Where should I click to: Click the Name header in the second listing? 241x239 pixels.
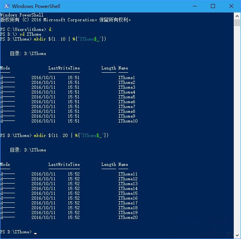tap(123, 165)
